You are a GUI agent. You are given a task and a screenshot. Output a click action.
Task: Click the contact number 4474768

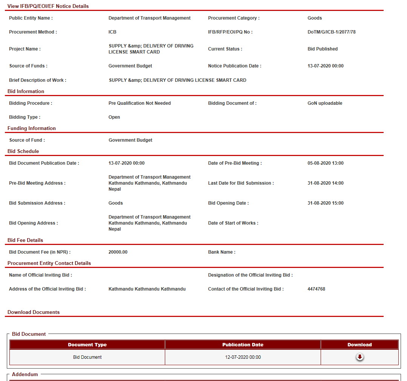coord(316,289)
